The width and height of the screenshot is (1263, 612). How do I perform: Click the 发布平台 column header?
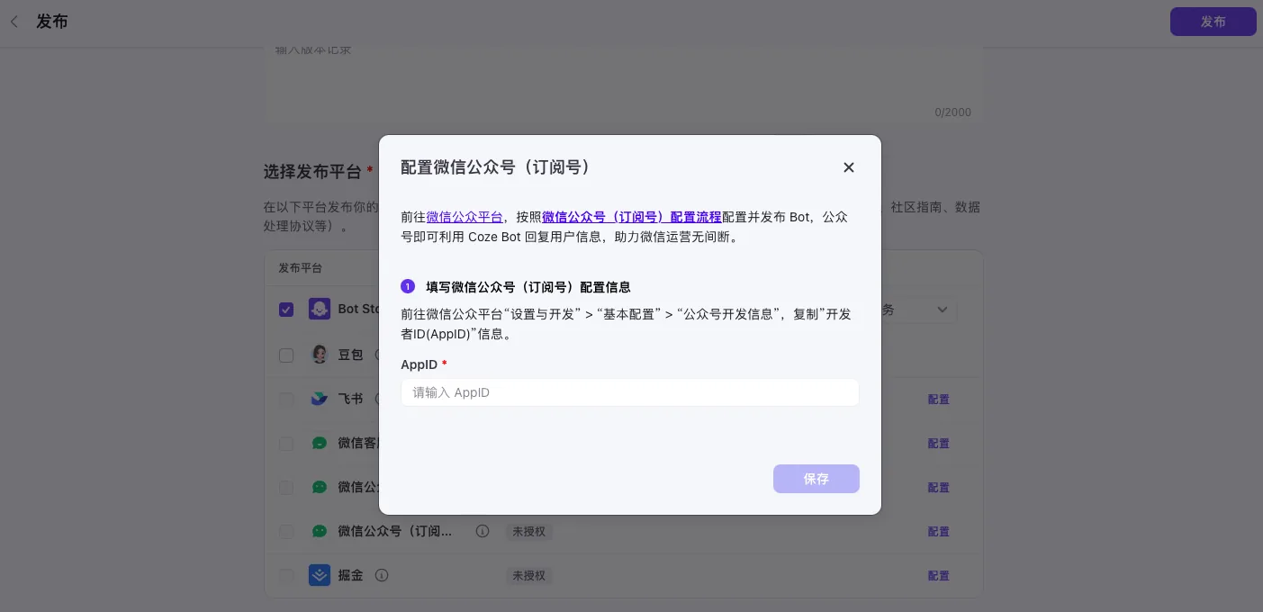301,268
